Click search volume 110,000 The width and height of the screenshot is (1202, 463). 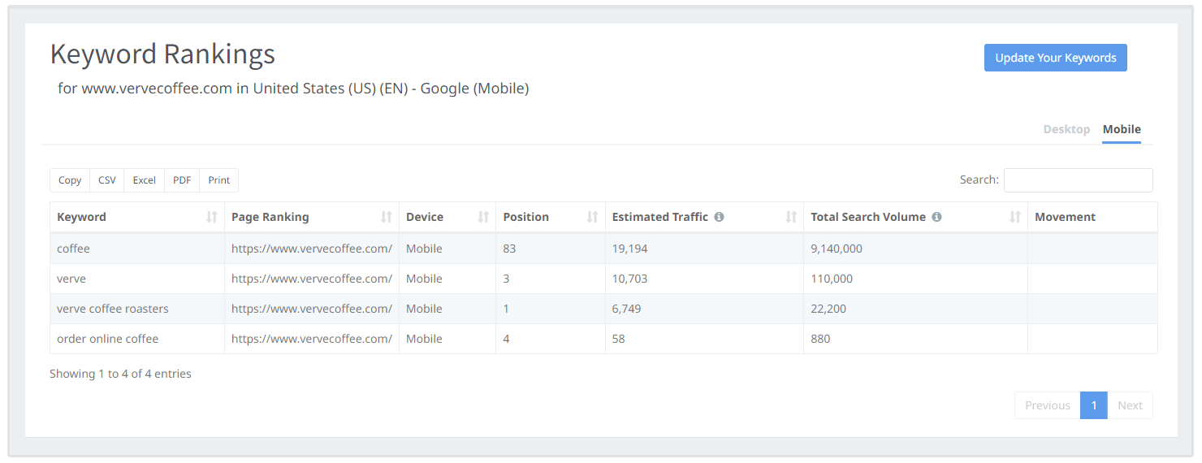point(832,279)
